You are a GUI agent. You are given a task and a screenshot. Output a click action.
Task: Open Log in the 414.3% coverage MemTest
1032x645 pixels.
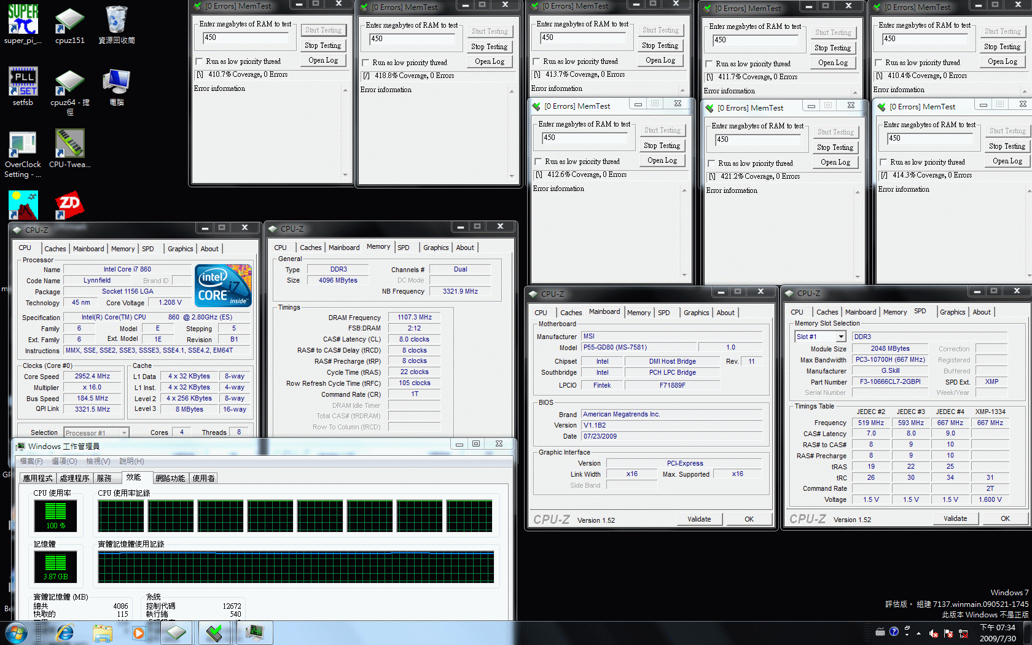coord(1007,161)
